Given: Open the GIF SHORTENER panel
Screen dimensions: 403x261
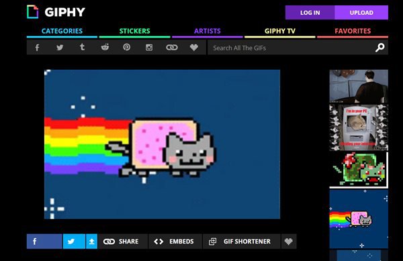Looking at the screenshot, I should tap(241, 242).
